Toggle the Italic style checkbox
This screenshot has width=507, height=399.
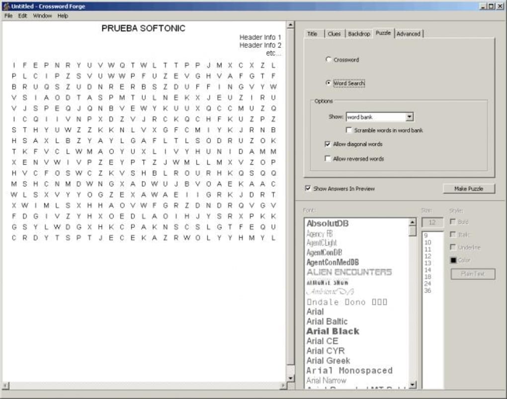point(453,234)
